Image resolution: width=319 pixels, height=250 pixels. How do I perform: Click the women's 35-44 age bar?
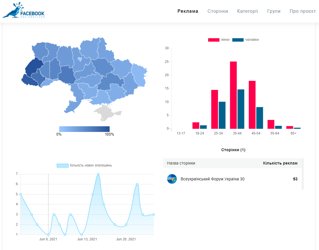233,95
